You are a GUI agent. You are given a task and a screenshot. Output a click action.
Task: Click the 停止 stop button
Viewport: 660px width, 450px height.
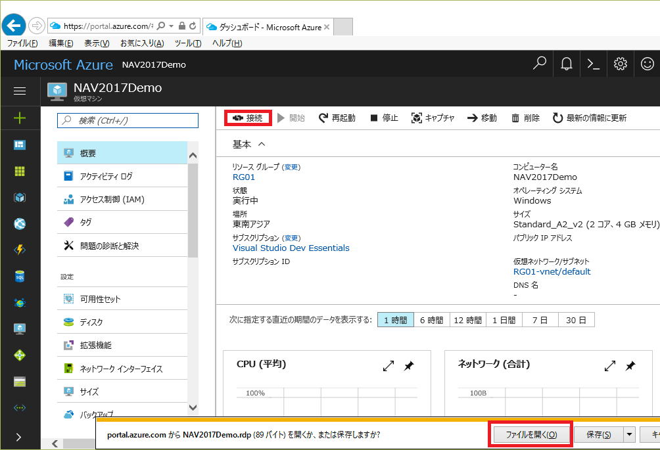pyautogui.click(x=384, y=118)
